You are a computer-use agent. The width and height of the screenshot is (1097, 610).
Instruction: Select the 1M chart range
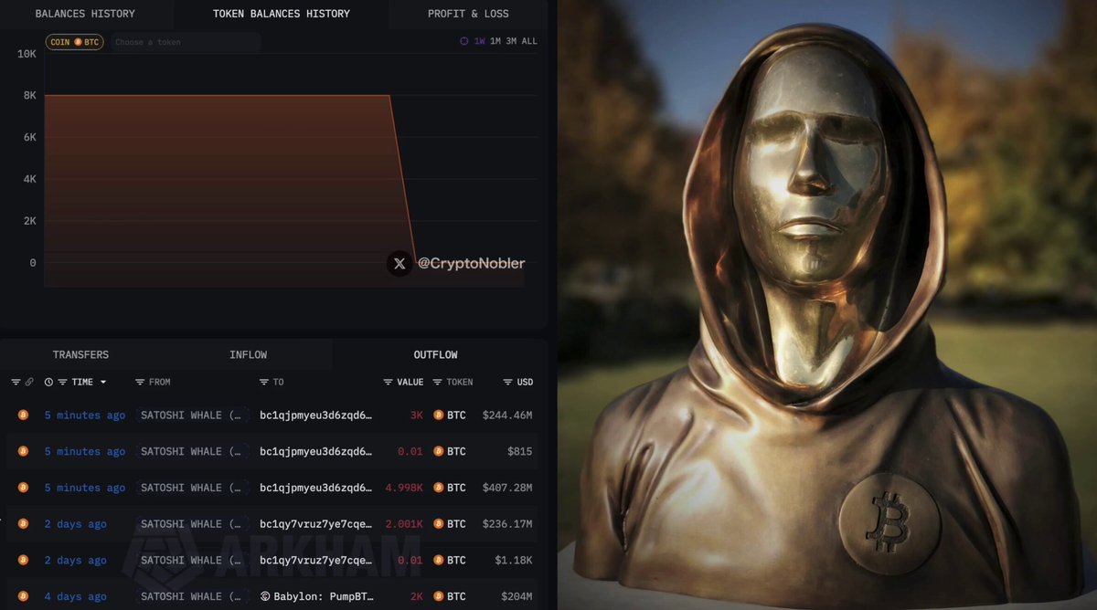point(495,41)
